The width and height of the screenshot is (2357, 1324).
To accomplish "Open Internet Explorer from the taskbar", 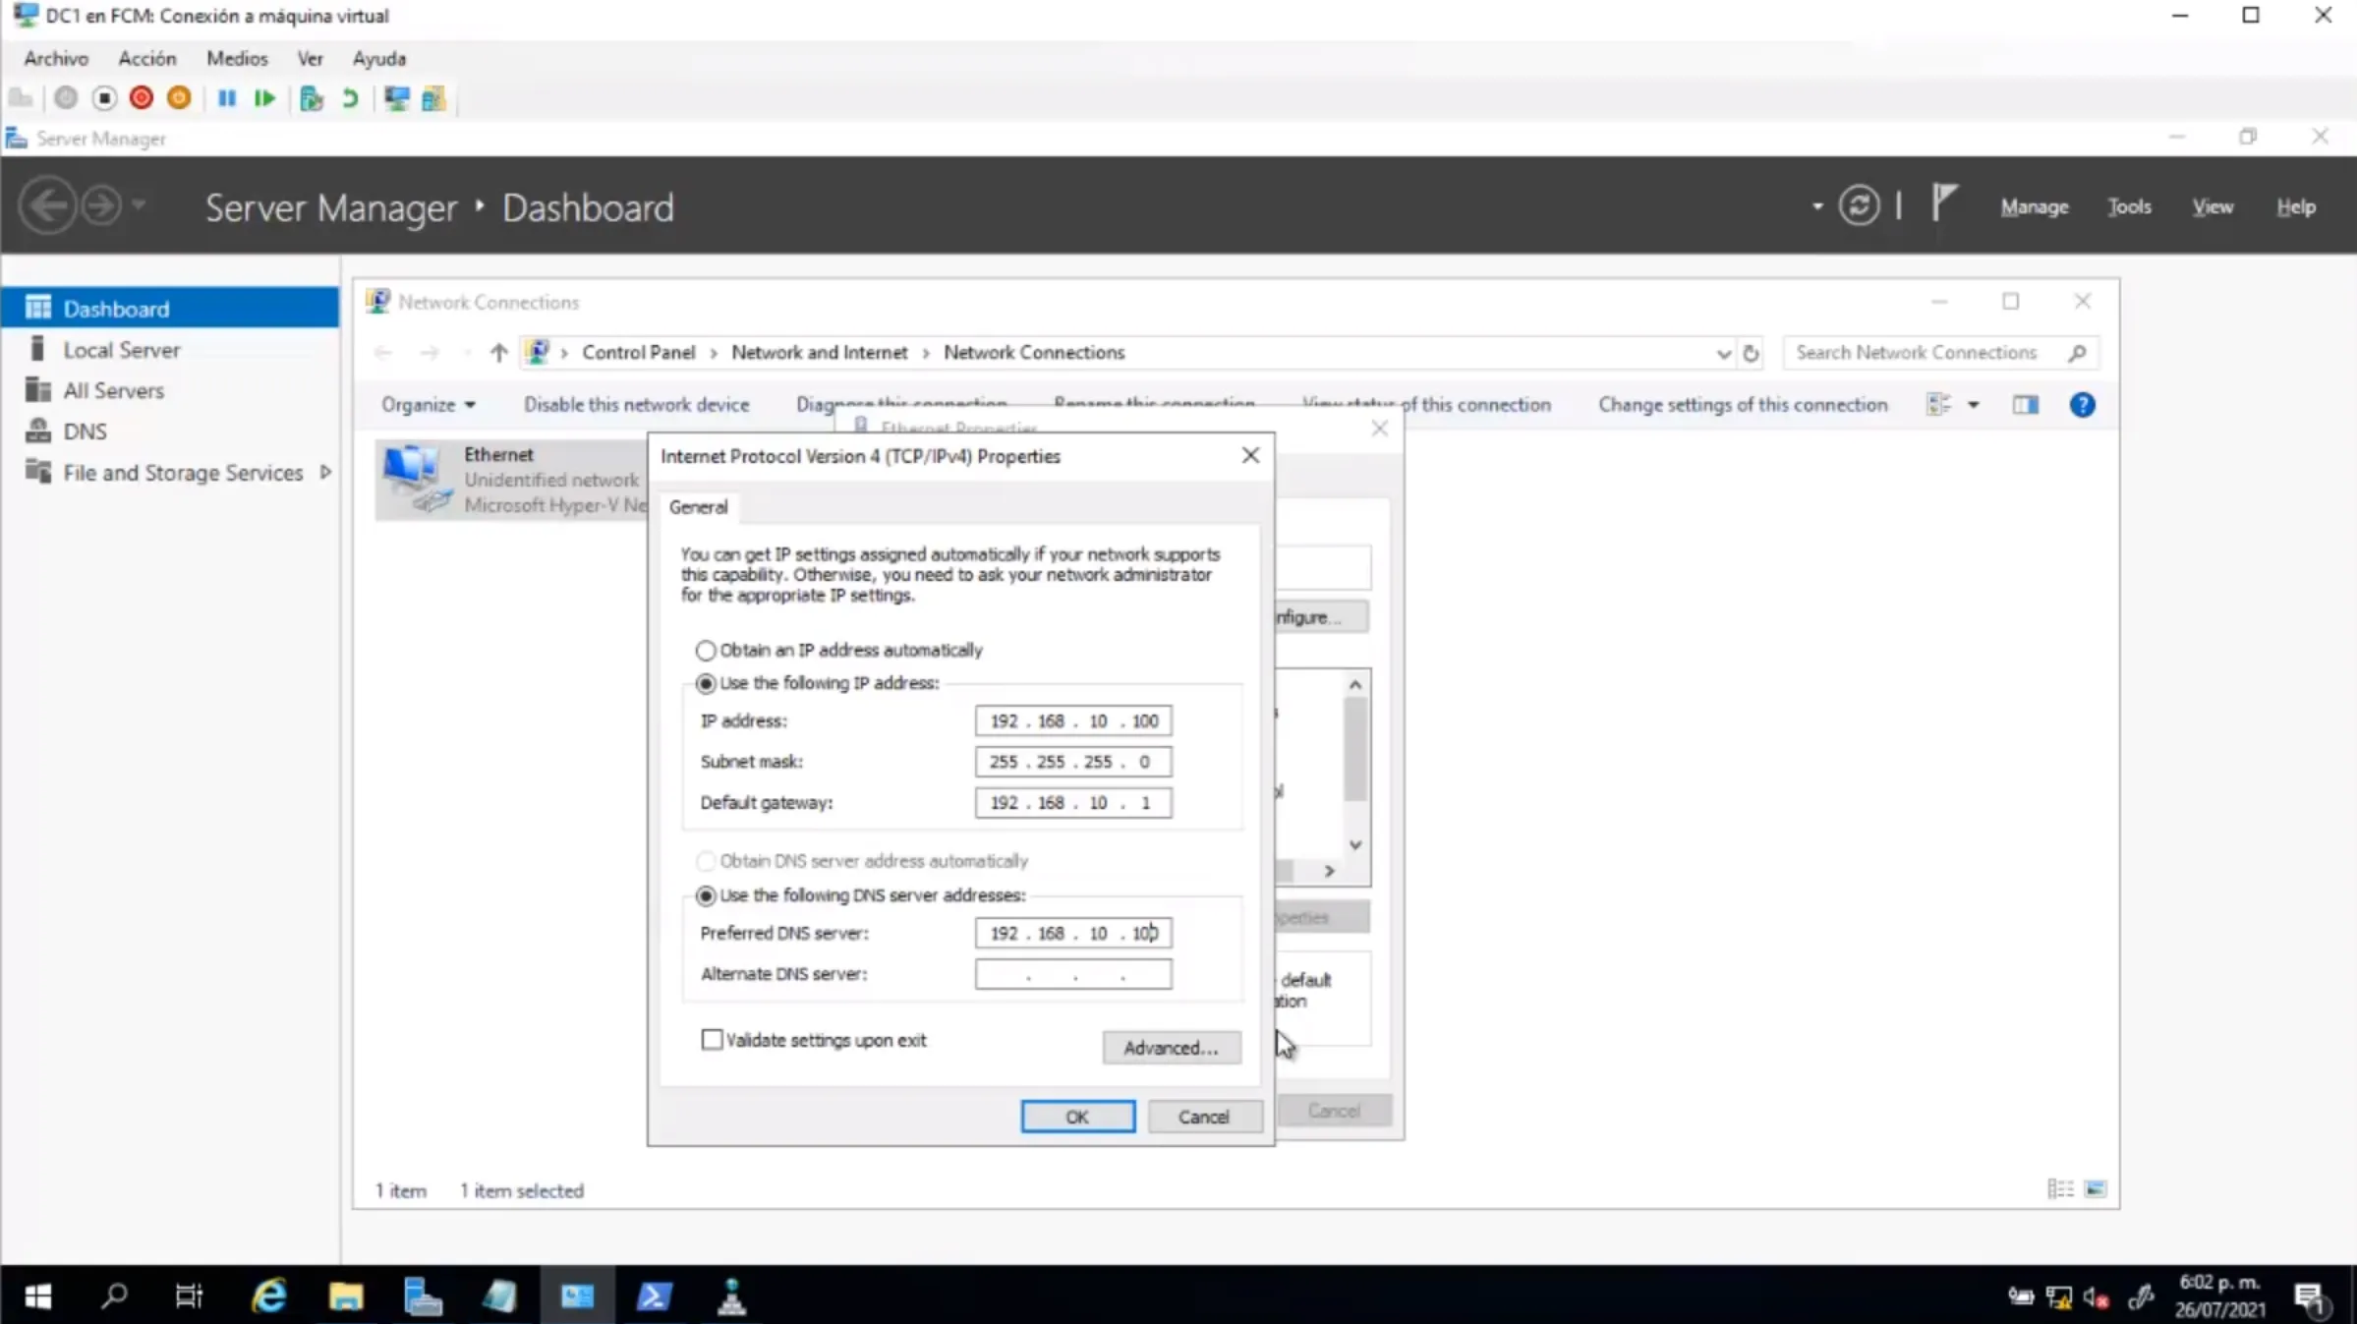I will tap(268, 1296).
